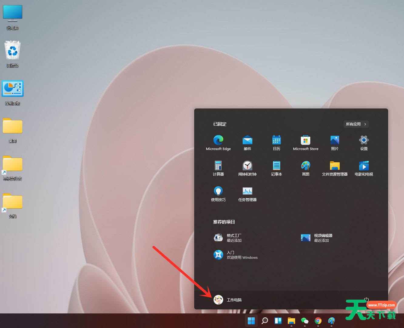Start the 计算器 calculator app

(x=218, y=168)
